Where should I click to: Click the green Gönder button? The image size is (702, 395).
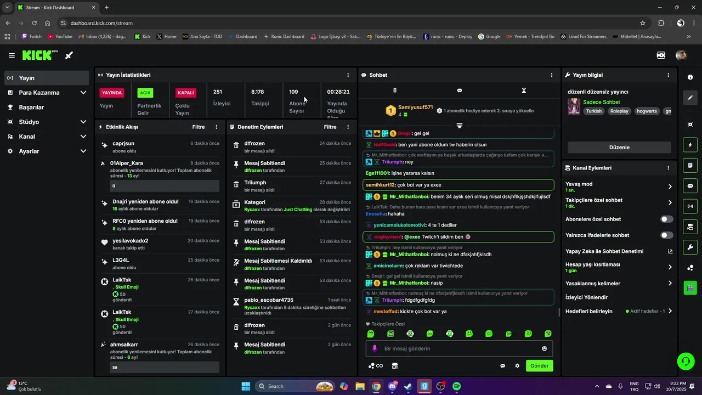point(539,366)
